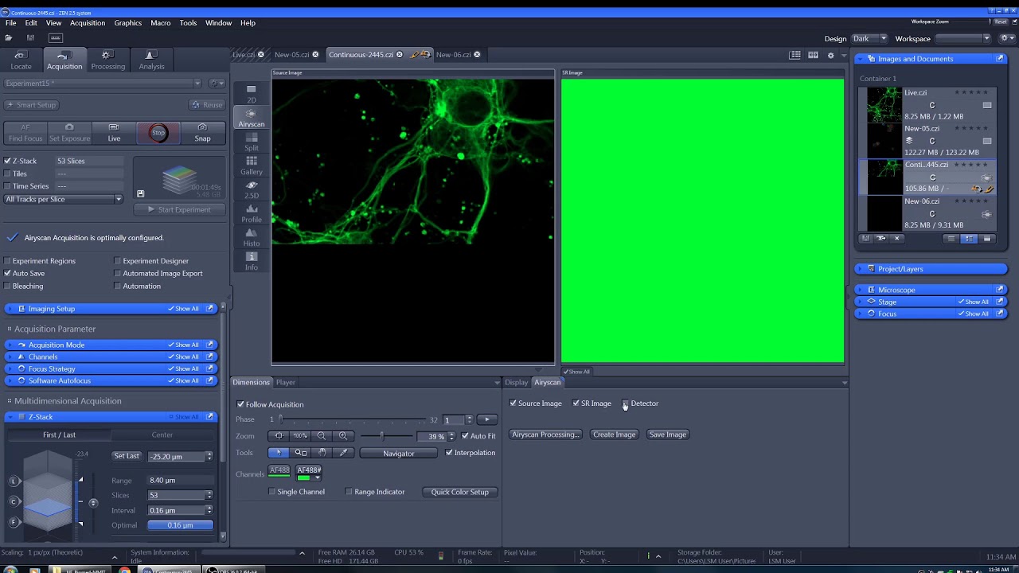Click the Set Last button
Image resolution: width=1019 pixels, height=573 pixels.
[127, 456]
